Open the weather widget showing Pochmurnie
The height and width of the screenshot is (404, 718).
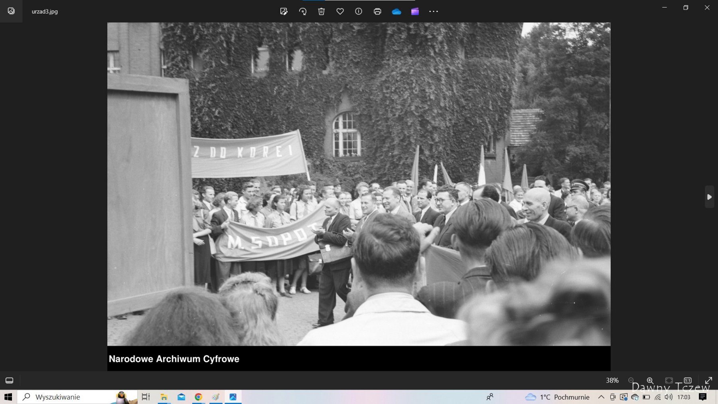pos(557,397)
